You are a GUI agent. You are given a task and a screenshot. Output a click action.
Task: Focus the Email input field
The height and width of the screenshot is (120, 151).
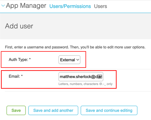click(x=81, y=77)
